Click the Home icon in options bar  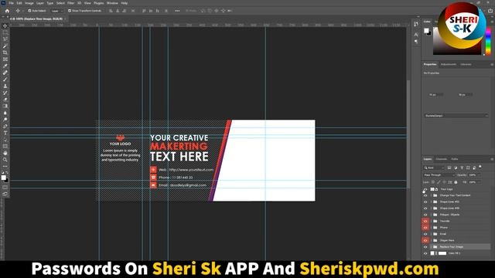point(7,11)
